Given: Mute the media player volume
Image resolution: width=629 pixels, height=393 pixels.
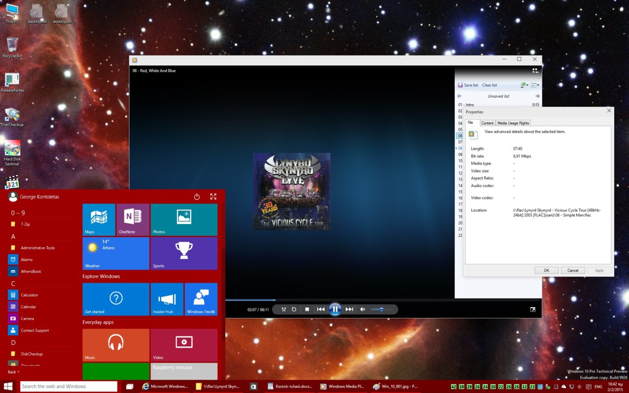Looking at the screenshot, I should (x=363, y=309).
